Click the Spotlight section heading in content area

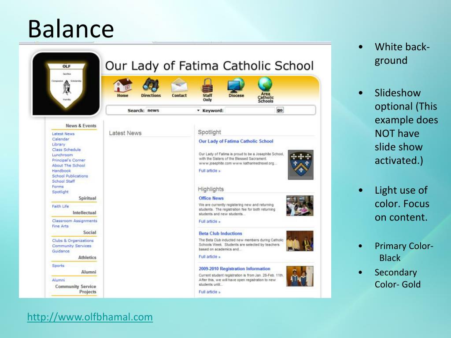(209, 132)
